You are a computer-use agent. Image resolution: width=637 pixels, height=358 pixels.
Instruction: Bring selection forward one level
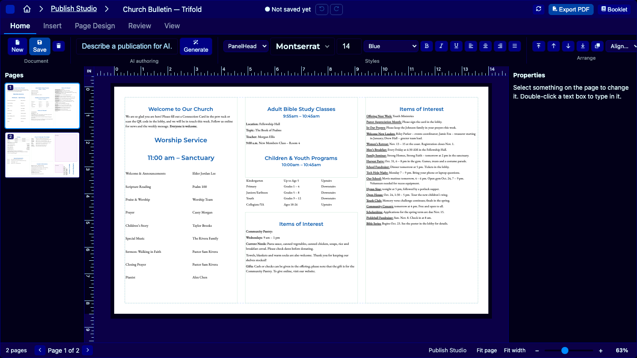(x=553, y=46)
